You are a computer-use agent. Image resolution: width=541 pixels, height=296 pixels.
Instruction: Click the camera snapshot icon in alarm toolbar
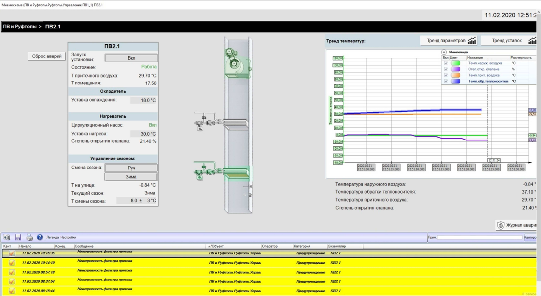[x=7, y=237]
